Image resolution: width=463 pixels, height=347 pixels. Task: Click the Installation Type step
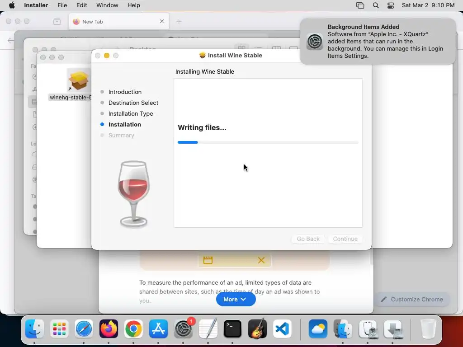tap(131, 113)
